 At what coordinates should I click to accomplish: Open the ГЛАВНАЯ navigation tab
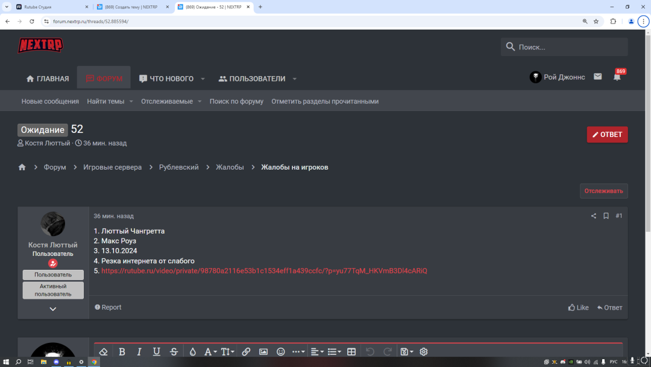coord(48,78)
